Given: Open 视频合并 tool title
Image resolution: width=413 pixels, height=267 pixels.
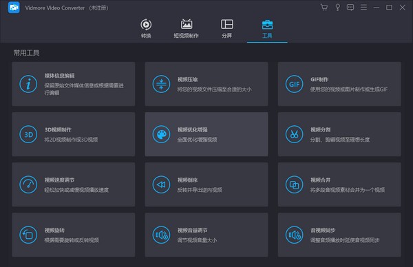Looking at the screenshot, I should click(321, 180).
